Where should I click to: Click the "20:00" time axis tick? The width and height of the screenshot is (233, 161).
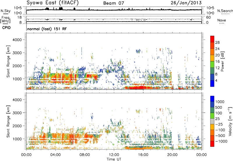click(x=172, y=155)
